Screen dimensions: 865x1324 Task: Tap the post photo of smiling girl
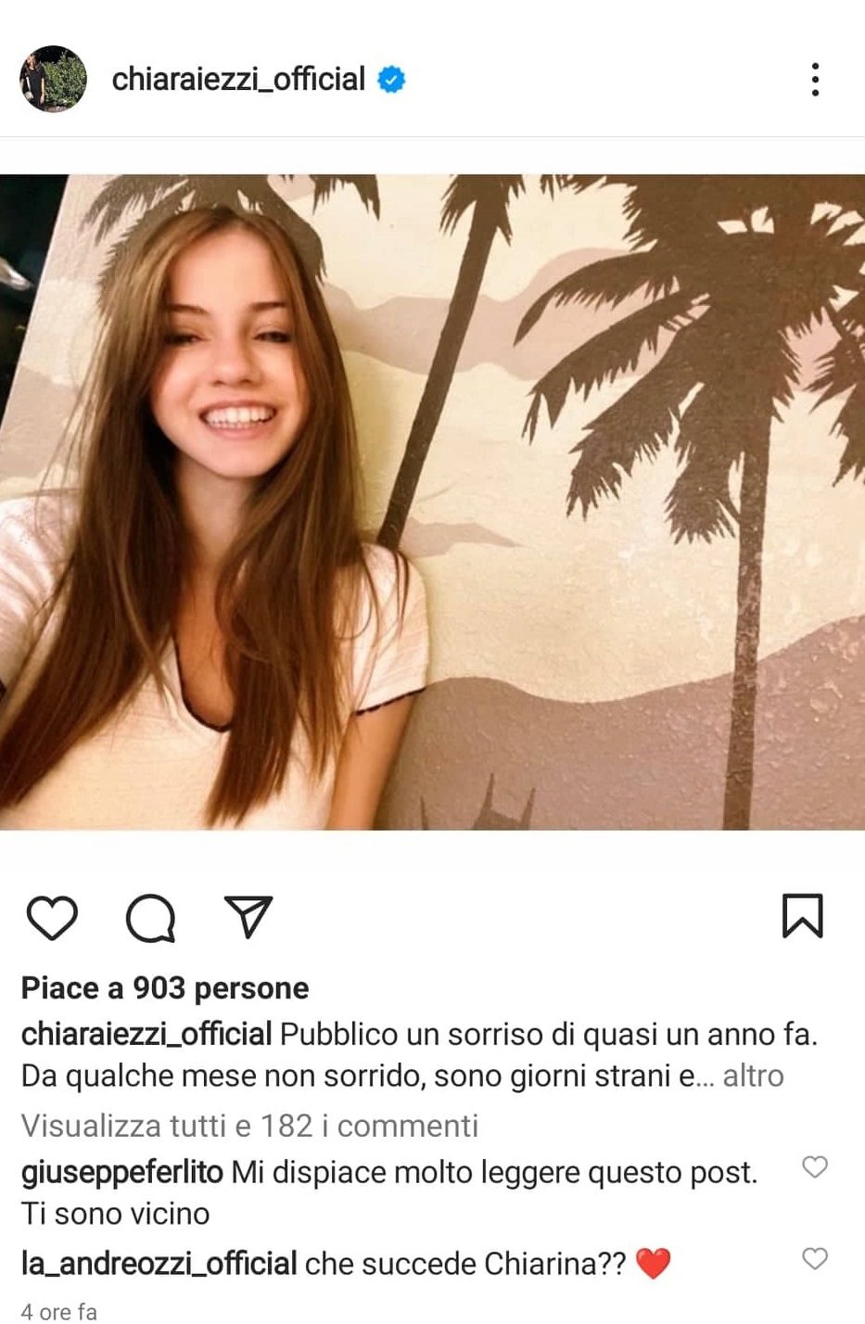coord(432,502)
